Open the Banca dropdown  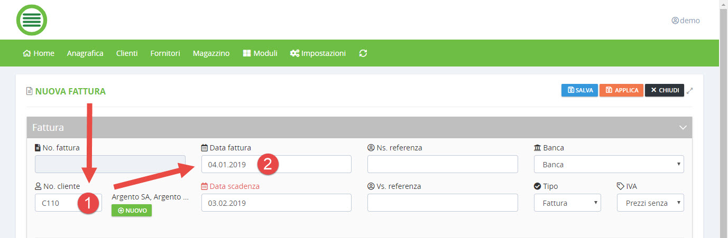point(609,164)
